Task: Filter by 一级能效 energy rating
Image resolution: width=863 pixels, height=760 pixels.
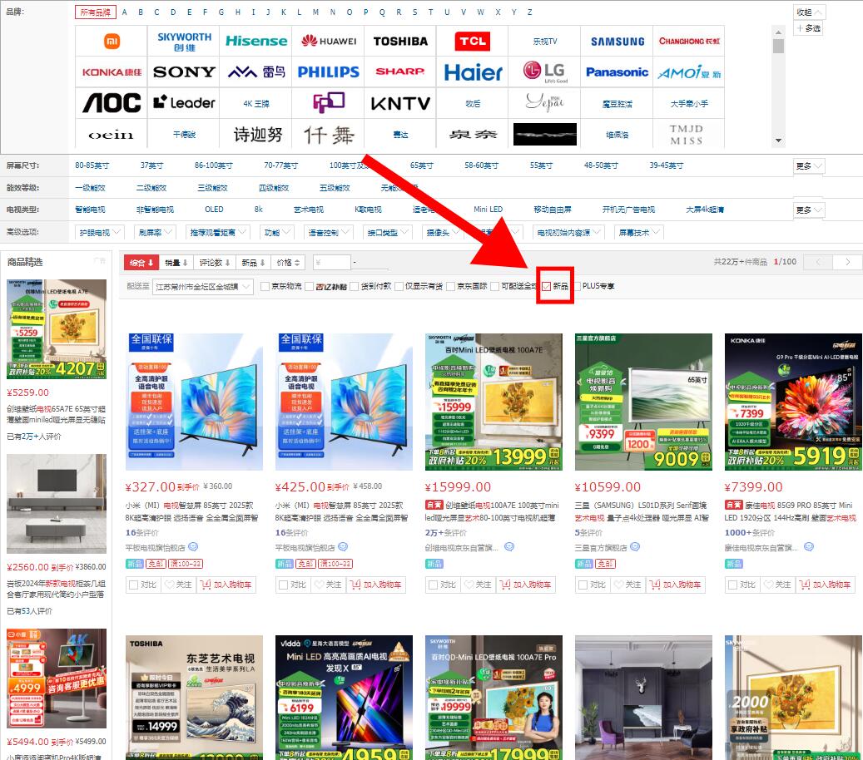Action: coord(90,188)
